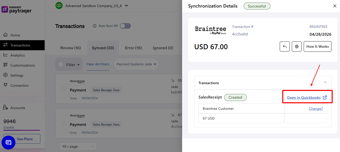Follow the Open In Quickbooks link
The height and width of the screenshot is (152, 340).
[304, 97]
